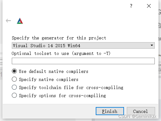
Task: Click the CSDN @Geminikzx watermark text
Action: point(137,116)
